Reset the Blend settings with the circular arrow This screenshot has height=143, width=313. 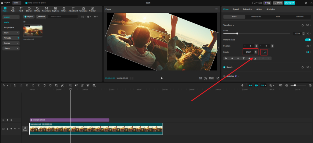click(302, 67)
